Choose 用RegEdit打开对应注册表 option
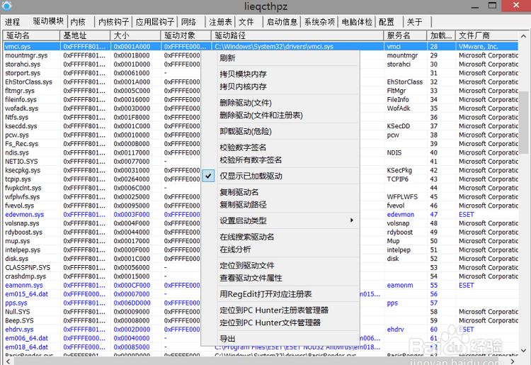531x365 pixels. pyautogui.click(x=265, y=294)
